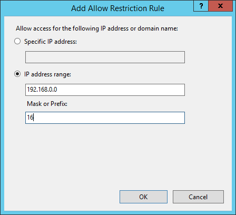This screenshot has width=236, height=215.
Task: Click the 16 value in the prefix field
Action: point(30,118)
